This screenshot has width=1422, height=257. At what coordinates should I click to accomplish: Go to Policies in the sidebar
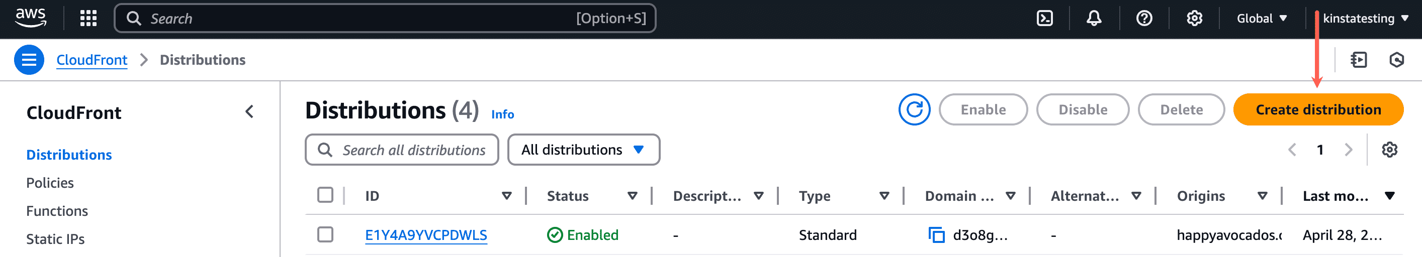[50, 183]
